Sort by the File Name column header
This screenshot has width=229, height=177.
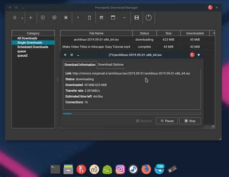click(96, 33)
